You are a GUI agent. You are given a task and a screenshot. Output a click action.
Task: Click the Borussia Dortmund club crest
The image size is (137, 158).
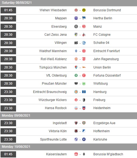[84, 10]
